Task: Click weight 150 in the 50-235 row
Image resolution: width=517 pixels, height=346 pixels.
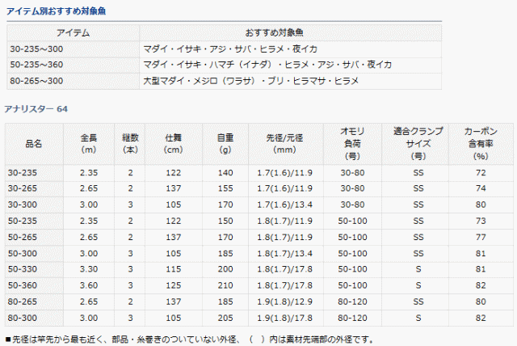Action: click(225, 221)
